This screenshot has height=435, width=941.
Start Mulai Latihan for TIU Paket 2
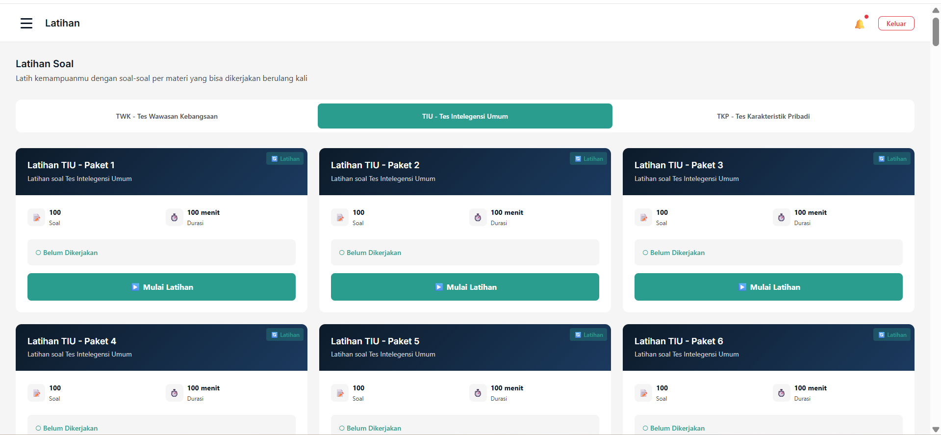465,287
